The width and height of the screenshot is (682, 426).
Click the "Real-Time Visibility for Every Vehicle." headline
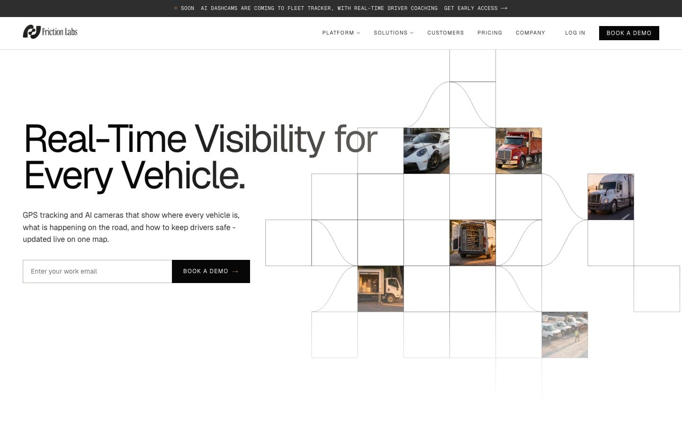[x=200, y=157]
